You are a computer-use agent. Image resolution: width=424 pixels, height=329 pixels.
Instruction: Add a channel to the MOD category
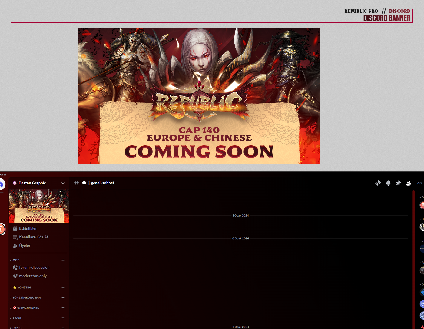click(x=63, y=260)
